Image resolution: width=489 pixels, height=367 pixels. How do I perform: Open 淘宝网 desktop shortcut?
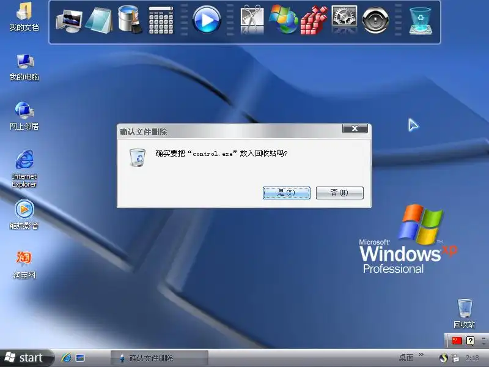click(24, 265)
